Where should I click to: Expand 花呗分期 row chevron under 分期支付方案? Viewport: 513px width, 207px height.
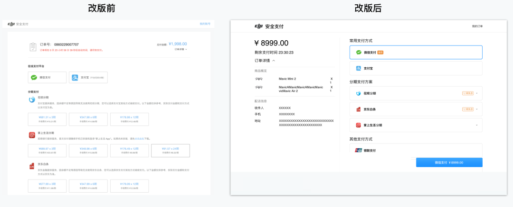[x=477, y=93]
